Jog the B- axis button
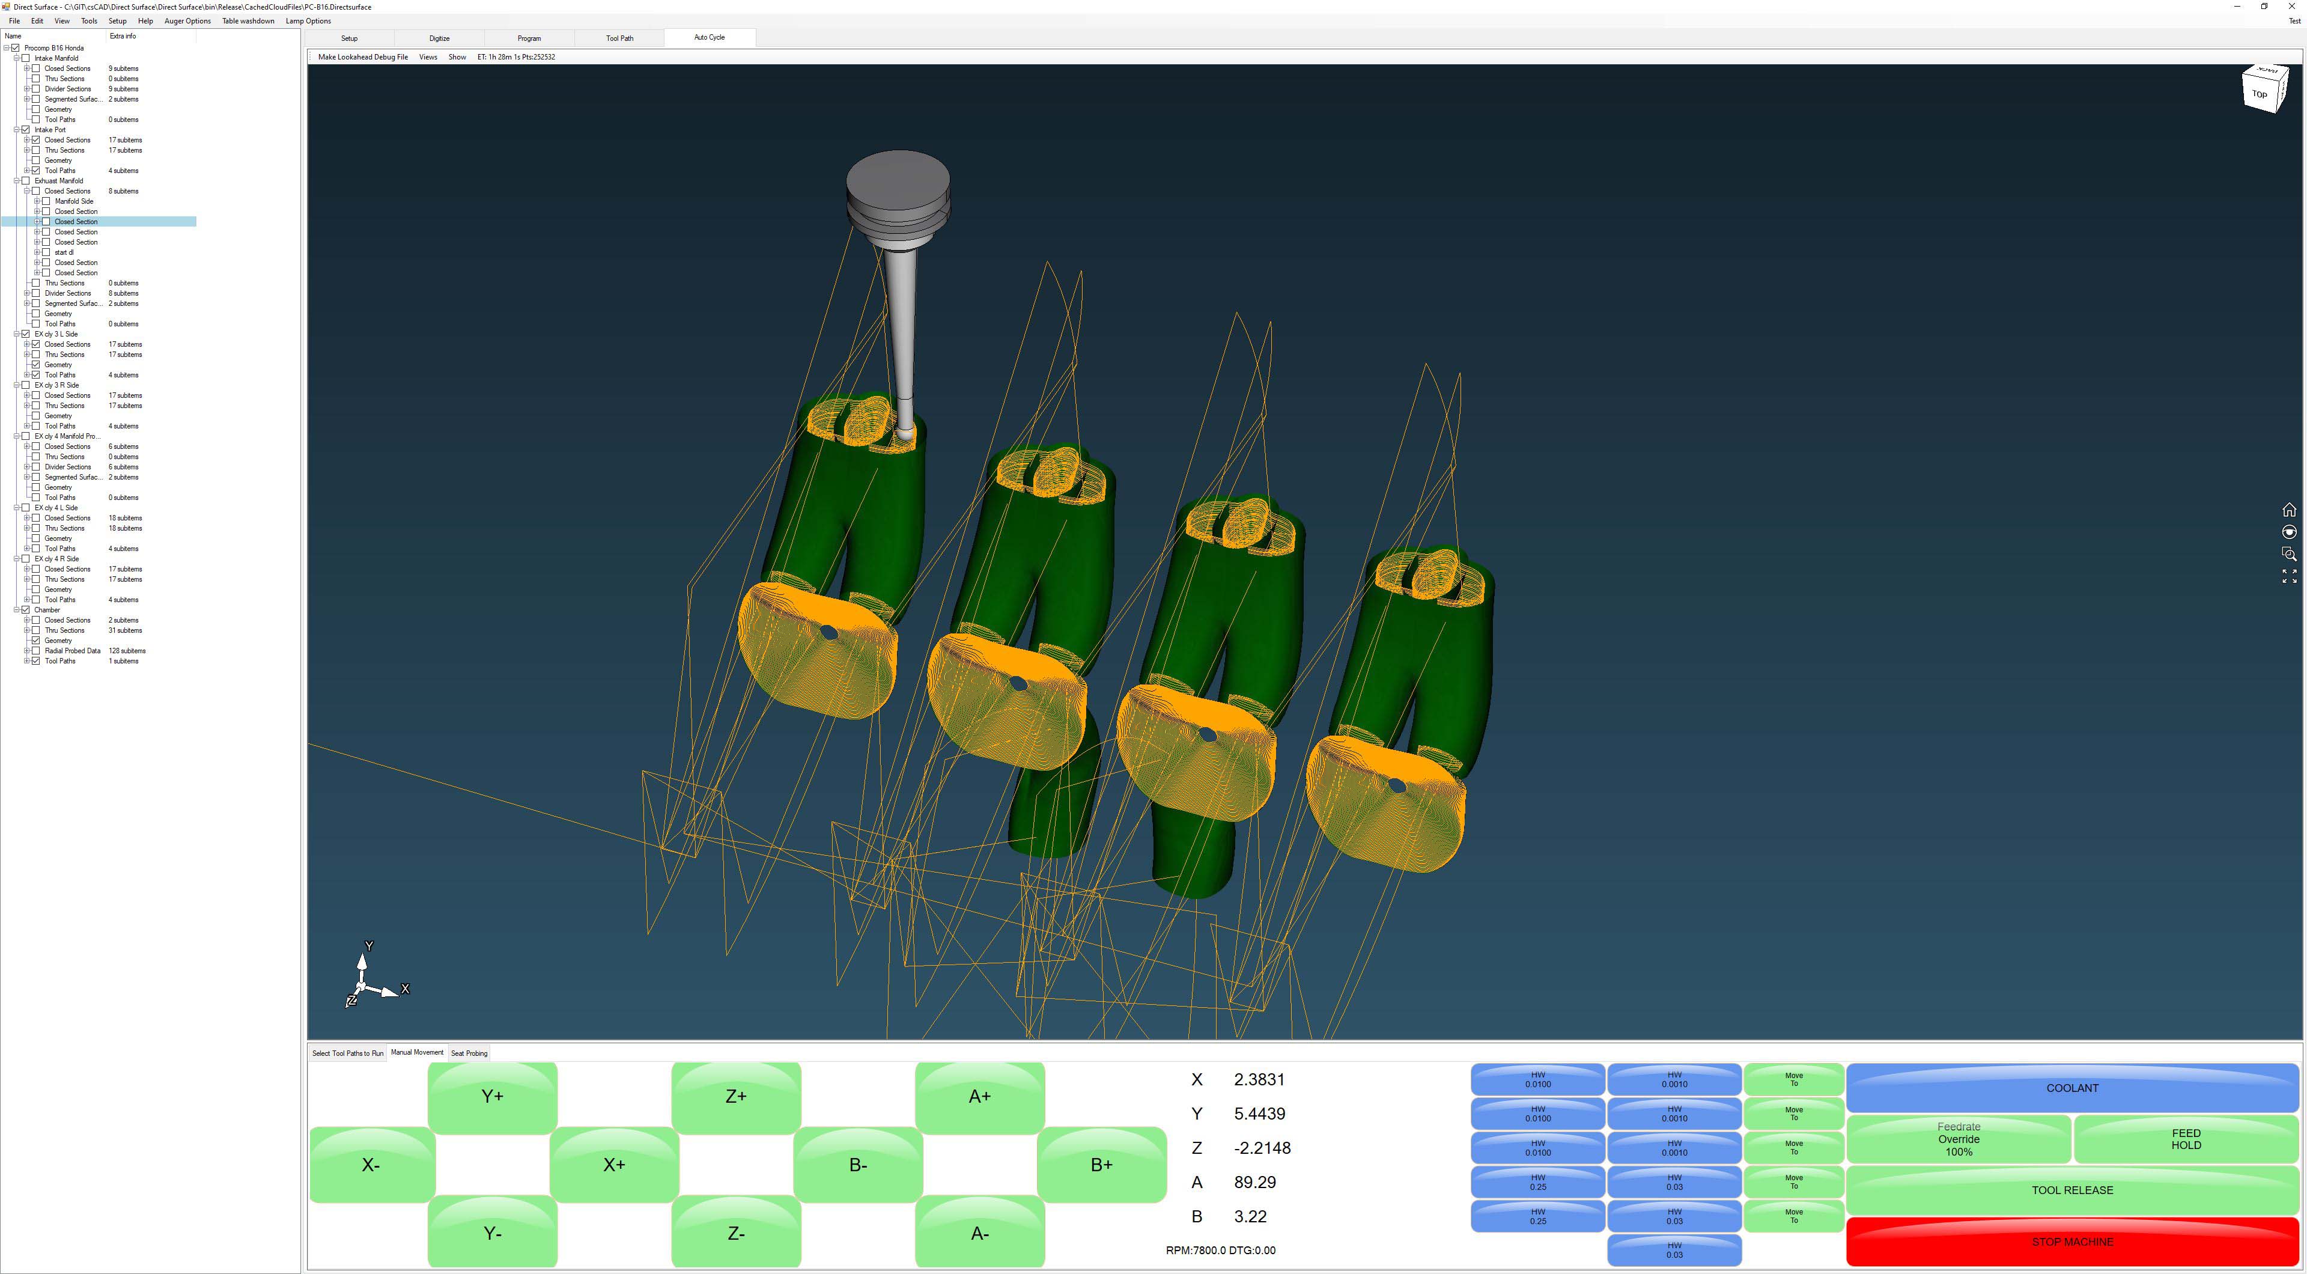The image size is (2307, 1274). (858, 1165)
